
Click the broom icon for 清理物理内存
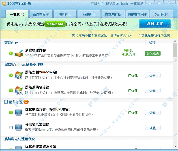tap(19, 53)
